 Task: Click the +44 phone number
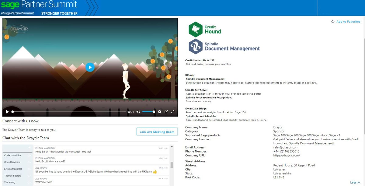tap(286, 151)
